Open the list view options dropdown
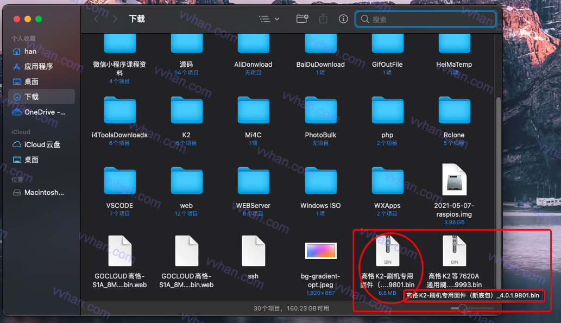Viewport: 561px width, 323px height. 269,19
